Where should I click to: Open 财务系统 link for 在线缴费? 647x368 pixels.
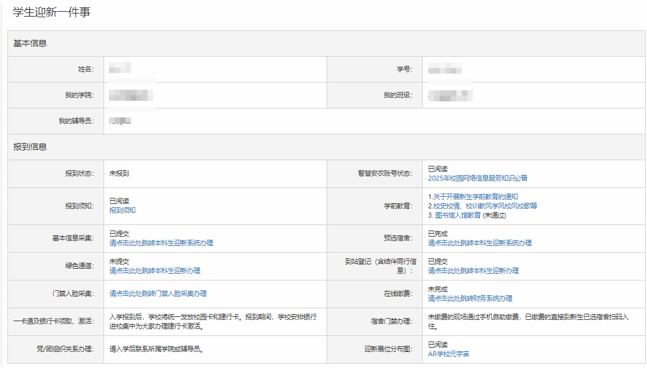click(470, 298)
